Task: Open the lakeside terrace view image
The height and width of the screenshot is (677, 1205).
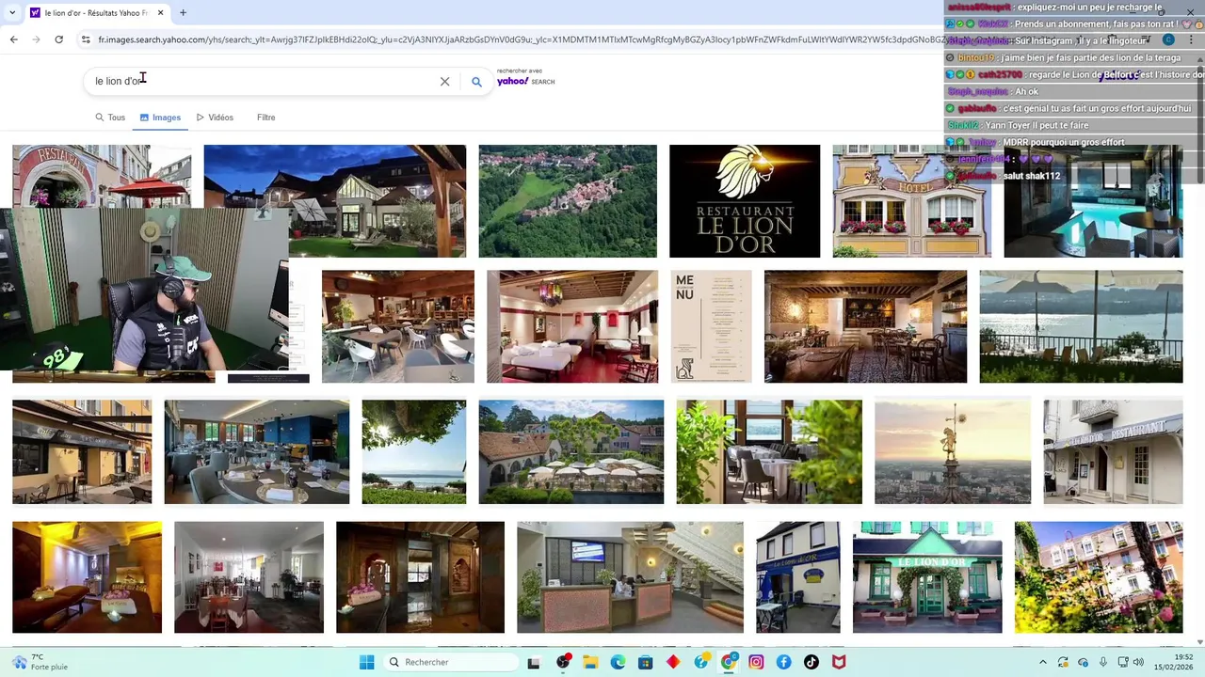Action: [1081, 326]
